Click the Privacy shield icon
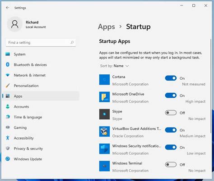Viewport: 214px width, 181px height. pos(8,148)
